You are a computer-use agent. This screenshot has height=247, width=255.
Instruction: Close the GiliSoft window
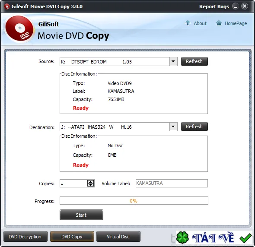(x=245, y=6)
